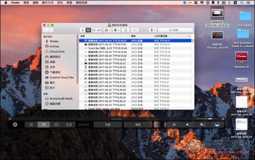
Task: Tap the 名稱 sort button on Touch Bar
Action: pyautogui.click(x=107, y=125)
